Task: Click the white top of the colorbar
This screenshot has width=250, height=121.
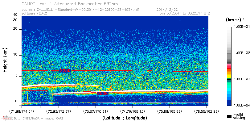Action: click(x=229, y=29)
